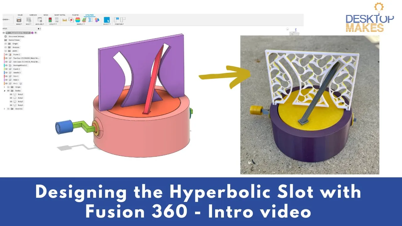Click the first Position capture icon
The image size is (402, 226).
tap(117, 20)
